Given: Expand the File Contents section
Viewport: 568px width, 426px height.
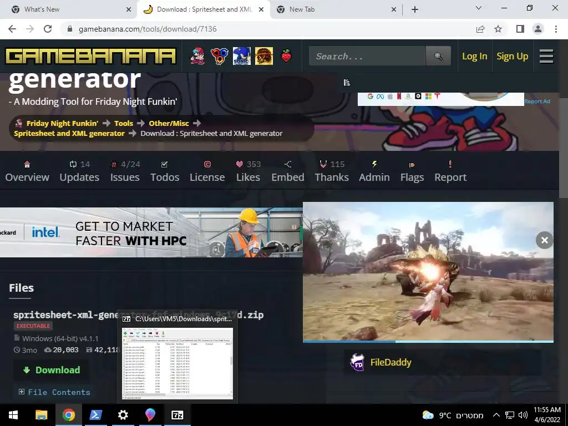Looking at the screenshot, I should click(x=54, y=392).
